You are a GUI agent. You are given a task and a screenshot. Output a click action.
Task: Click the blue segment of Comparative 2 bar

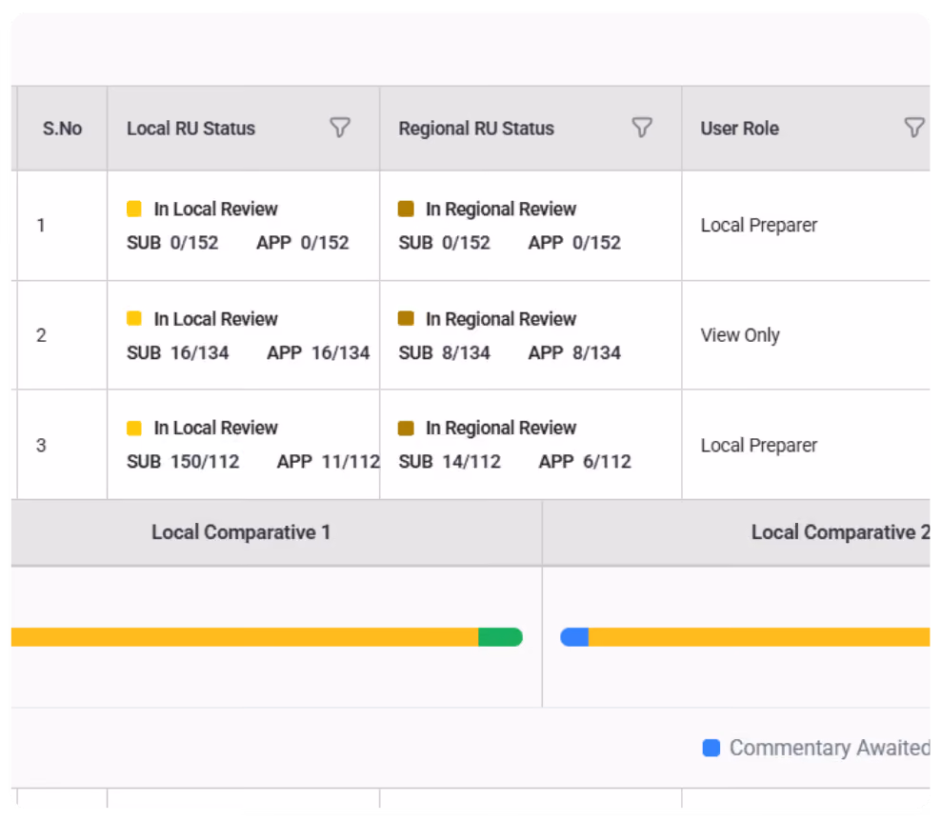point(574,637)
